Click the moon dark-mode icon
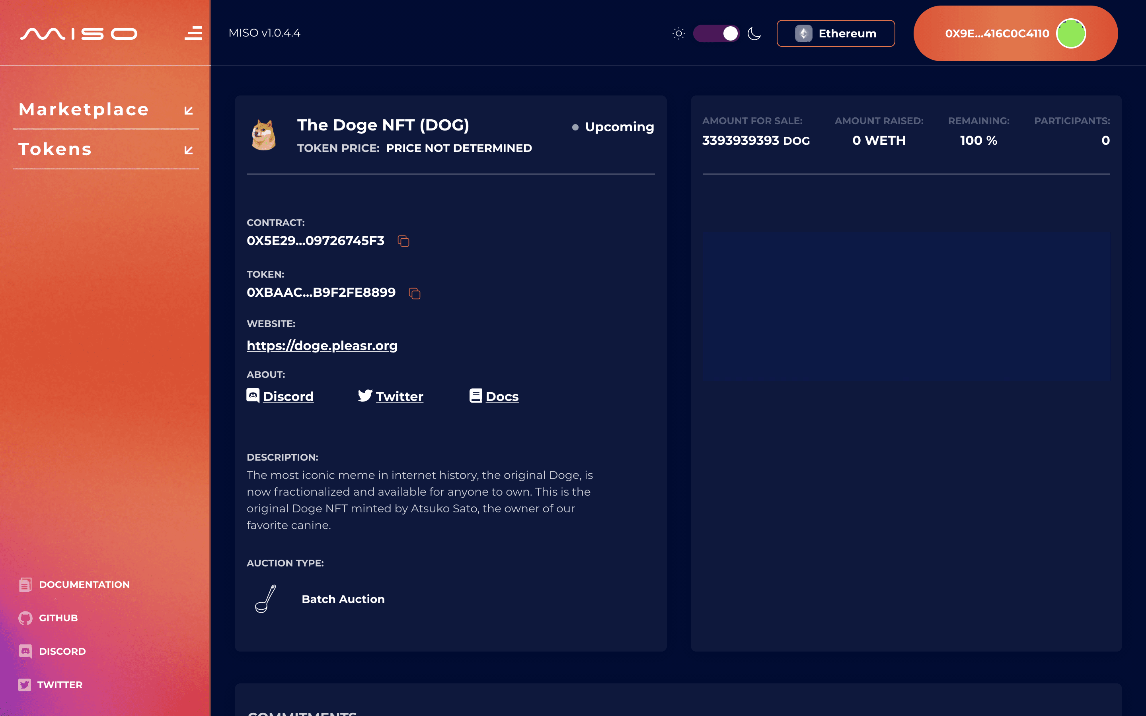Screen dimensions: 1146x716 point(754,34)
